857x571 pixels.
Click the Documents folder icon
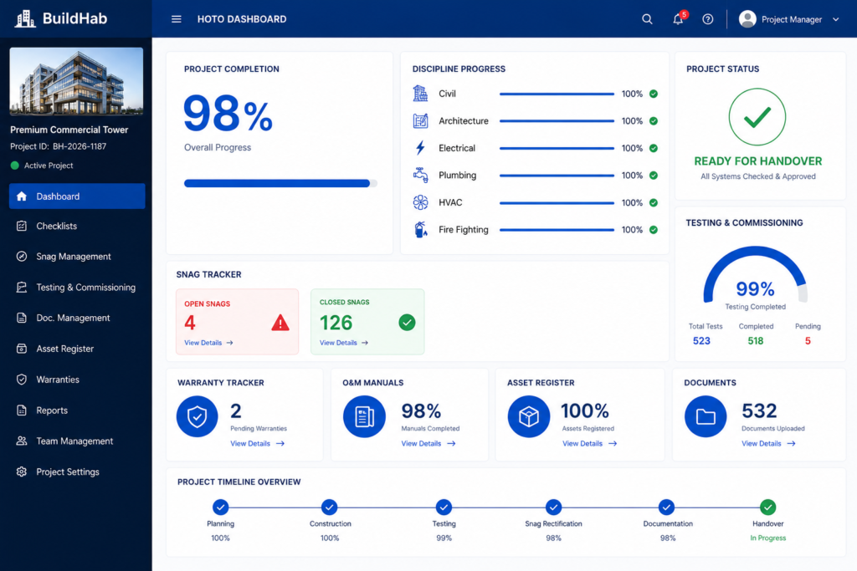click(706, 416)
